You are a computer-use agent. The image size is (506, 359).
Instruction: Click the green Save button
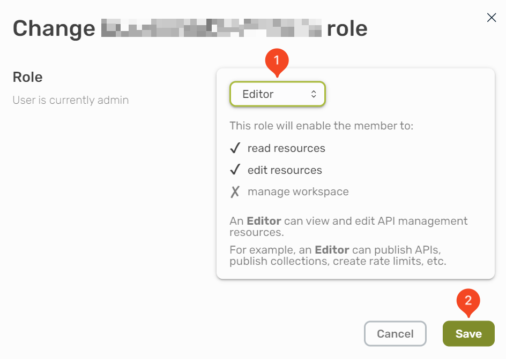click(468, 333)
